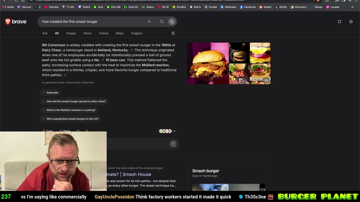Open the Xfinity bookmark
This screenshot has height=202, width=360.
click(x=281, y=7)
